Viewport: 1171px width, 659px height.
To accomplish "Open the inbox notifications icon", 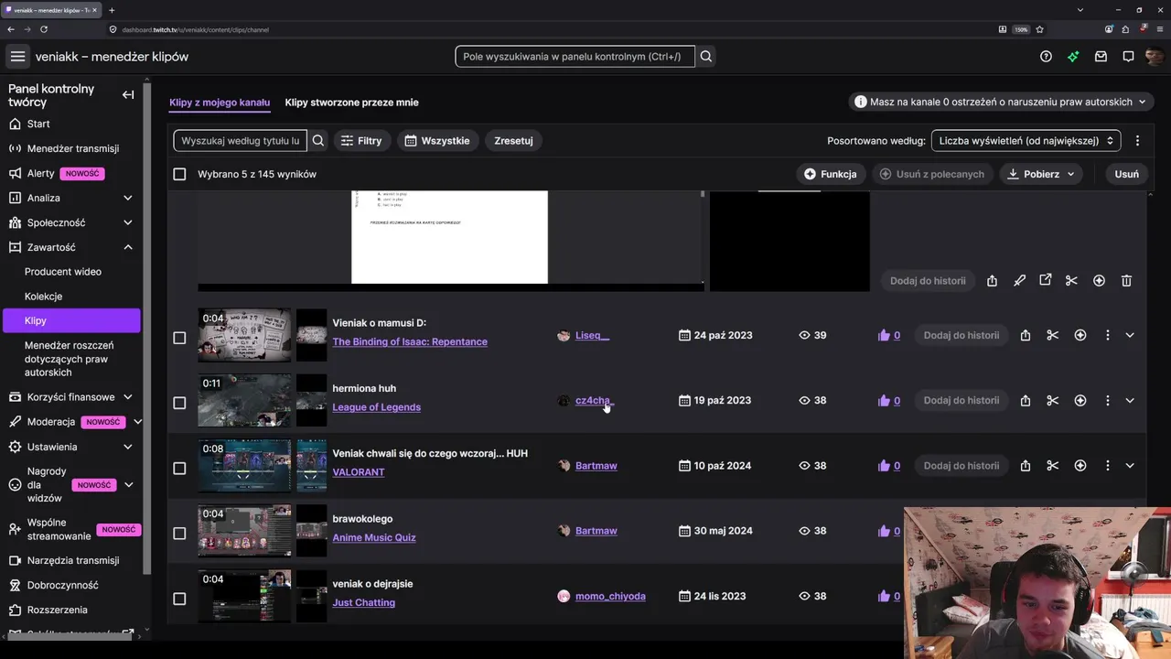I will [1101, 57].
